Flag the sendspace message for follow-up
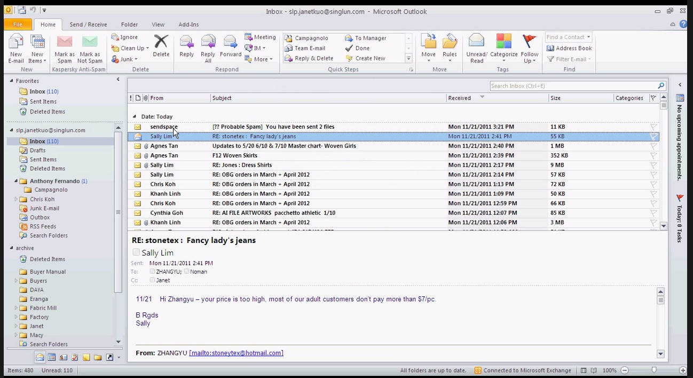 (x=653, y=127)
